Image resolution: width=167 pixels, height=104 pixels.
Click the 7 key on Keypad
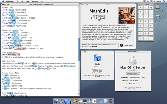tap(141, 21)
